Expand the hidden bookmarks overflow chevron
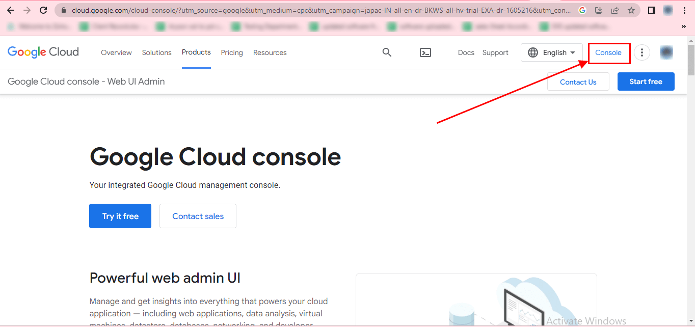The width and height of the screenshot is (695, 327). (684, 26)
